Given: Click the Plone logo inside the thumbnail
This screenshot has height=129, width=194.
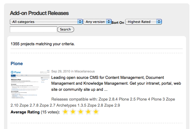Looking at the screenshot, I should (x=16, y=72).
